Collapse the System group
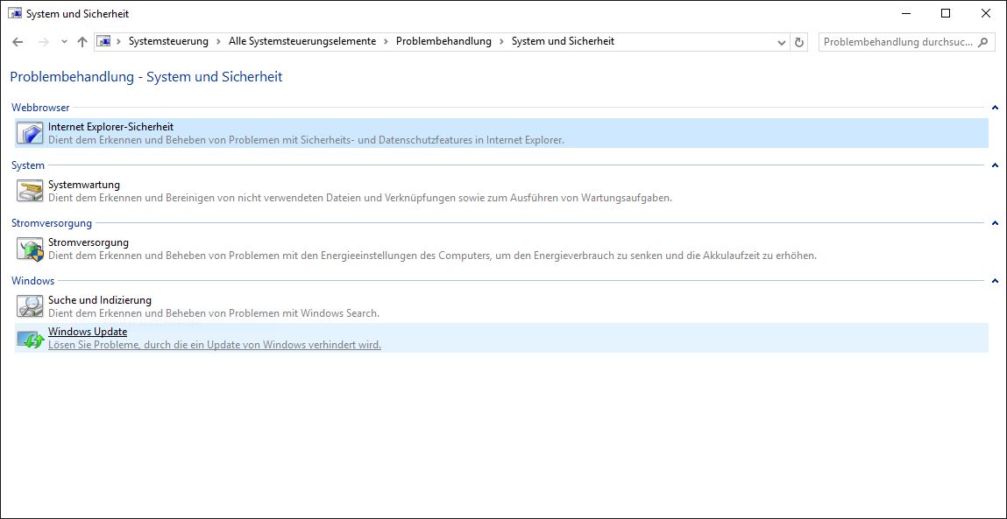The height and width of the screenshot is (519, 1007). coord(995,165)
